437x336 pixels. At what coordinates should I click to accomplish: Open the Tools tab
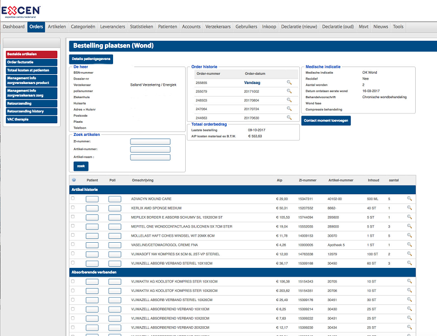tap(398, 27)
